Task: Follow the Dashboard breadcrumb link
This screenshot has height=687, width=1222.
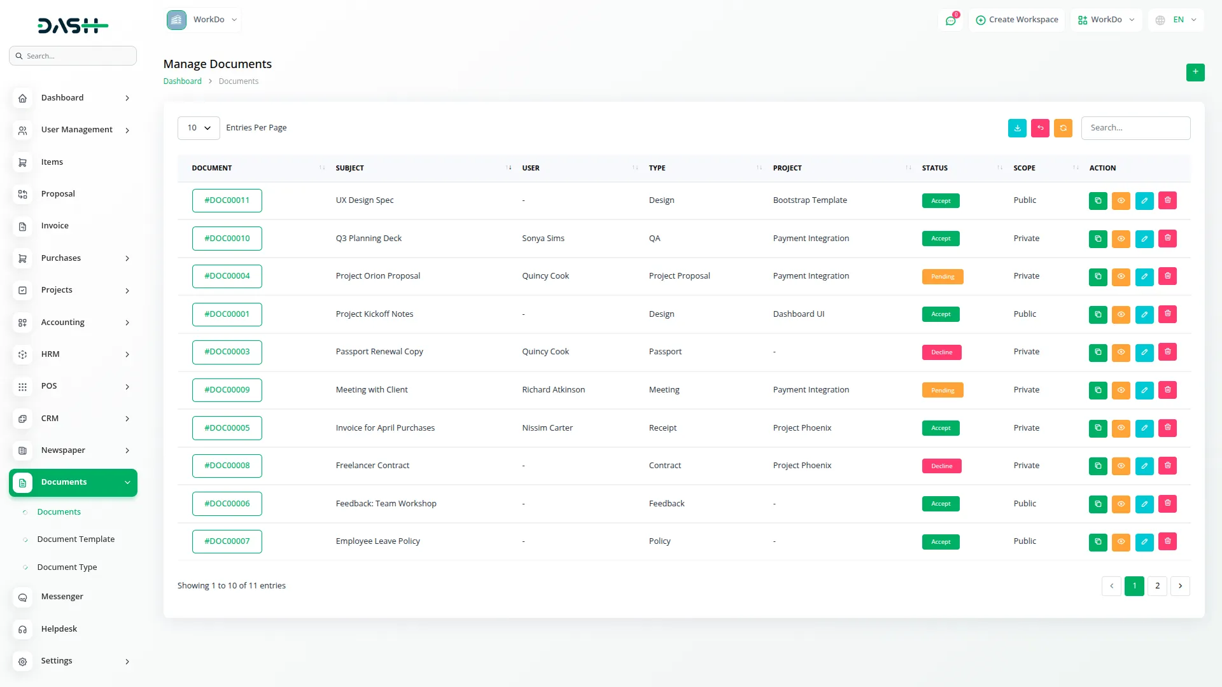Action: (182, 81)
